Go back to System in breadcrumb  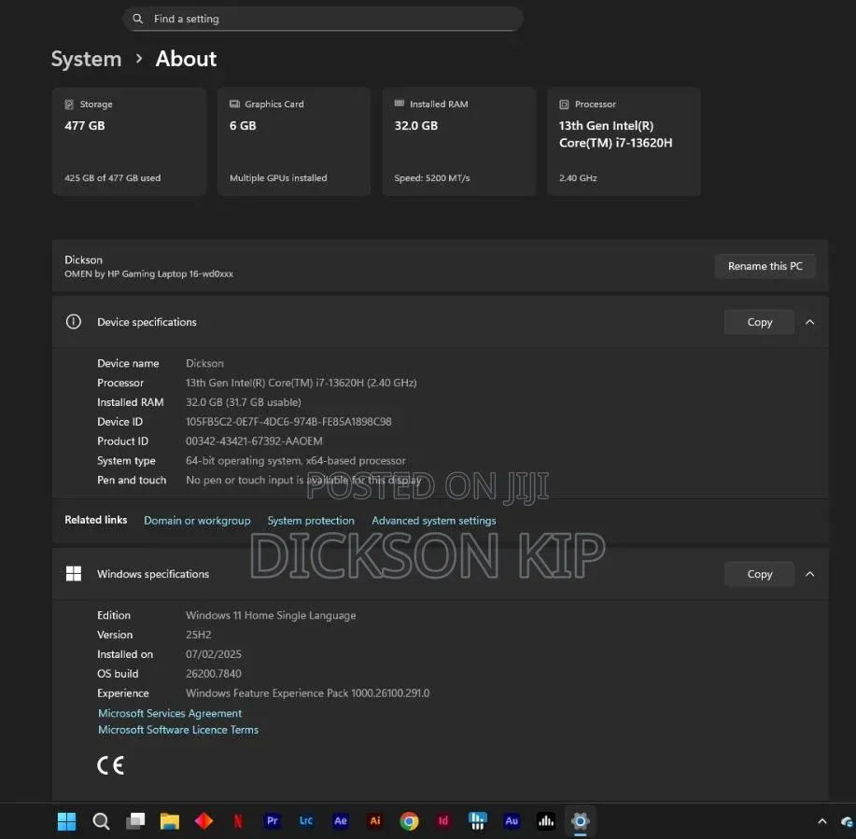click(x=86, y=59)
